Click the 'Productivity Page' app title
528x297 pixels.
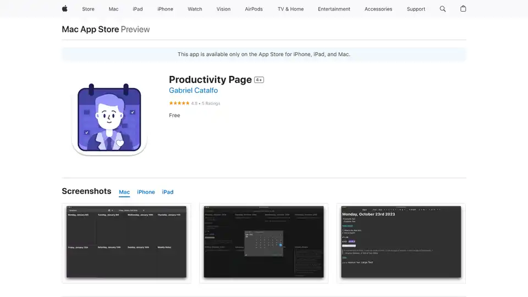tap(211, 79)
